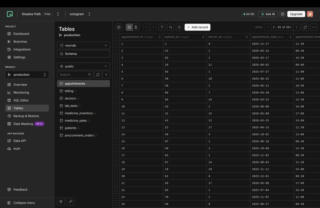Open Ask AI assistant

pyautogui.click(x=268, y=14)
